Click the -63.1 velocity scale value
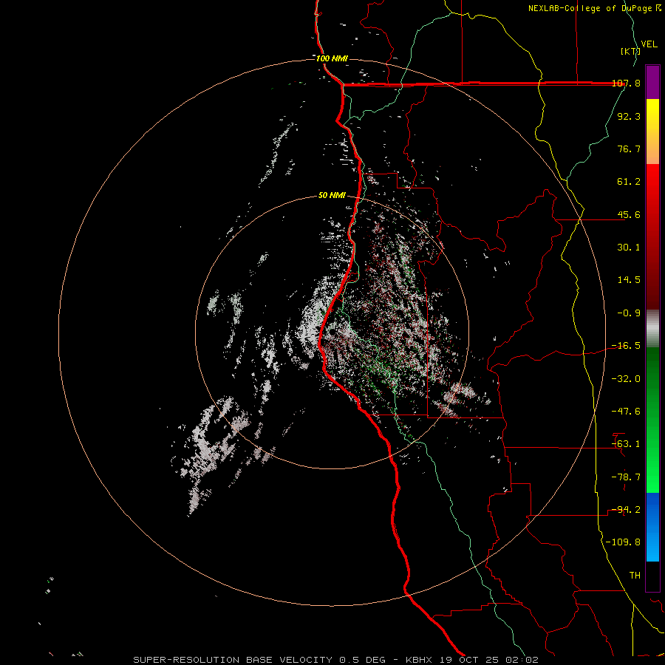The height and width of the screenshot is (665, 665). [x=626, y=444]
